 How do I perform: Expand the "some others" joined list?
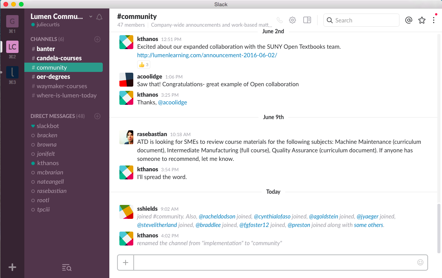369,225
